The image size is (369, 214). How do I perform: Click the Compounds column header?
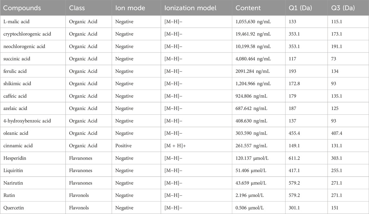pos(22,8)
